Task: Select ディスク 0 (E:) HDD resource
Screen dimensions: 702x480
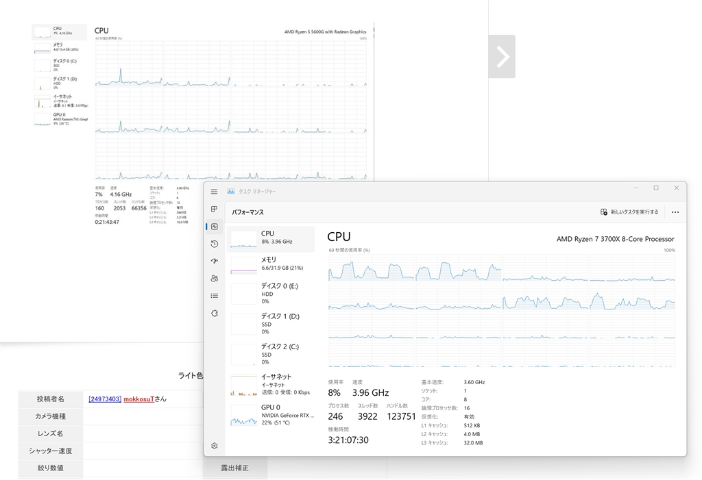Action: [x=271, y=293]
